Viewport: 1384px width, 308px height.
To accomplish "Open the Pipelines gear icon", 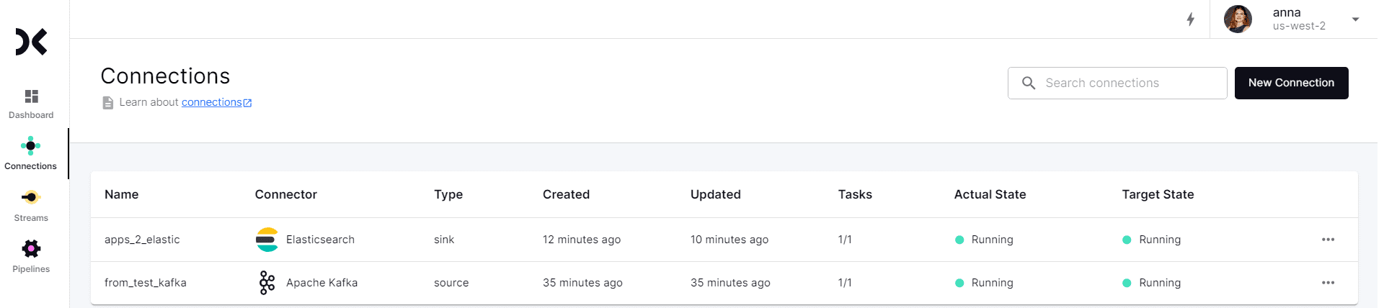I will (31, 249).
